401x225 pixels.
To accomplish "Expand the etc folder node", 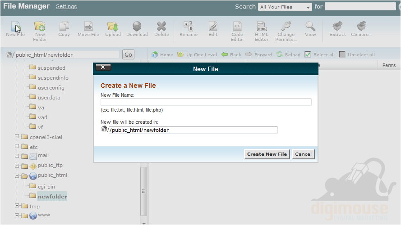I will click(x=17, y=146).
